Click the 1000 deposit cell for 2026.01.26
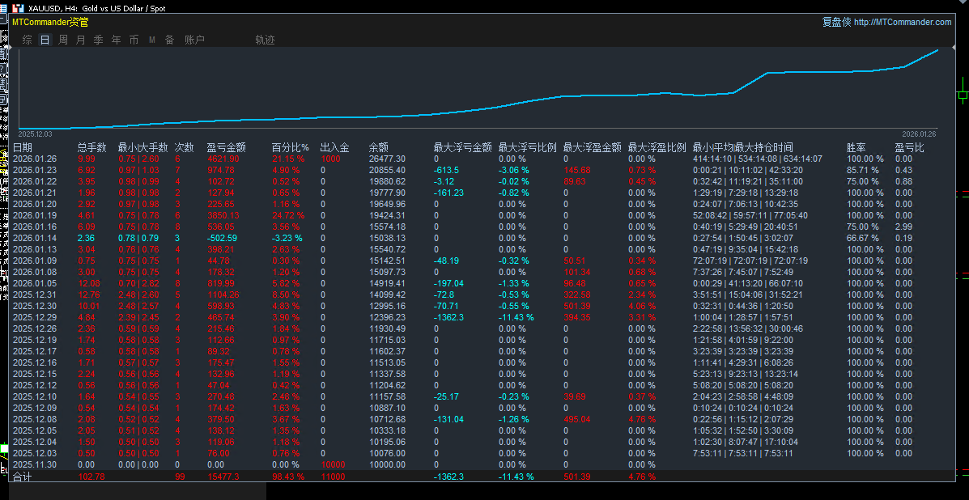The image size is (969, 500). coord(331,159)
